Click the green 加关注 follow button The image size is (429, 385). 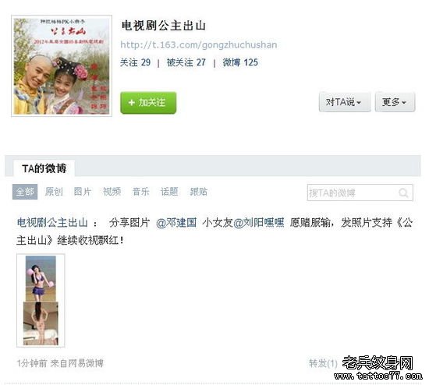[148, 103]
